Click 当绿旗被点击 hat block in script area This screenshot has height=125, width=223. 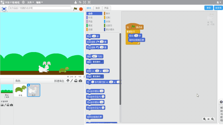click(x=134, y=27)
